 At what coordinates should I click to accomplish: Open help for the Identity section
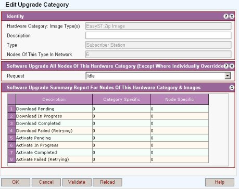[226, 16]
